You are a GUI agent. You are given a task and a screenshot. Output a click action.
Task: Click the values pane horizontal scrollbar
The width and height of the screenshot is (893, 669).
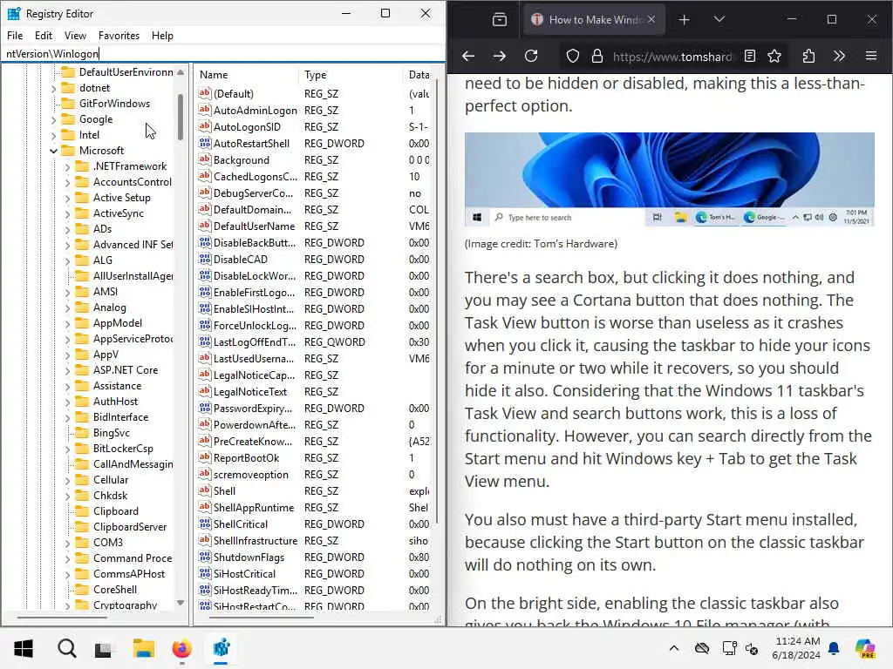pos(262,618)
